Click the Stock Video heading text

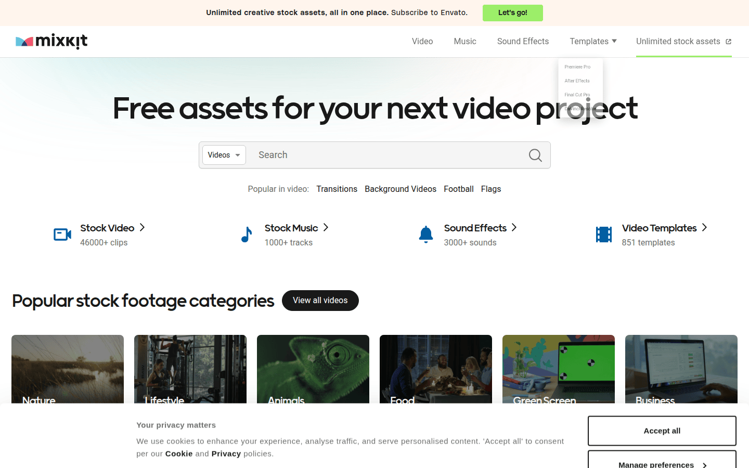pyautogui.click(x=107, y=228)
